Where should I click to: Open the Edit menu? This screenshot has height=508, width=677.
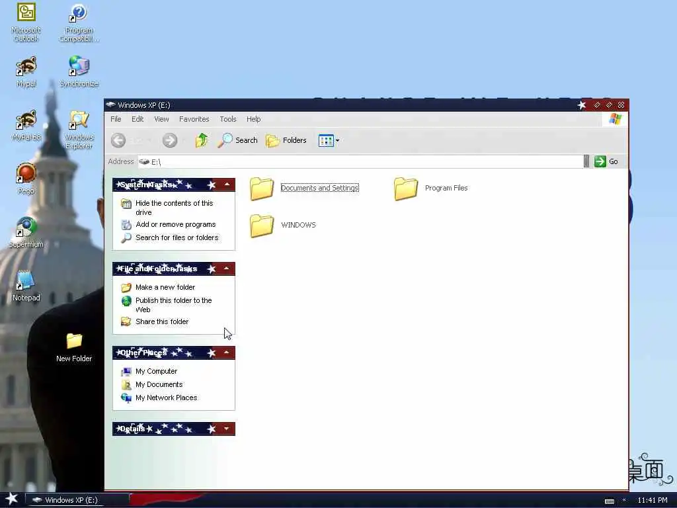coord(138,119)
